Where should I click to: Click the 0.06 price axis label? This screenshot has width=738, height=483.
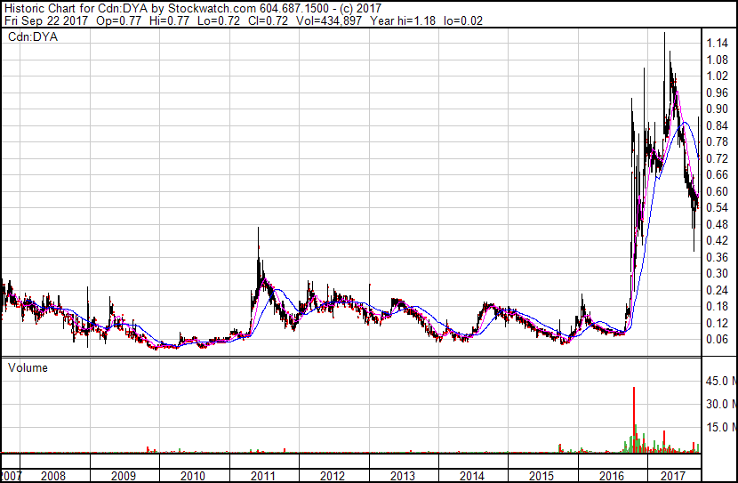718,340
